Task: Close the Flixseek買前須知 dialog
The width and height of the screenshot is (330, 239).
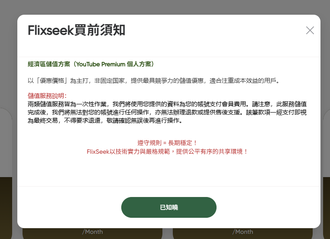Action: tap(310, 30)
